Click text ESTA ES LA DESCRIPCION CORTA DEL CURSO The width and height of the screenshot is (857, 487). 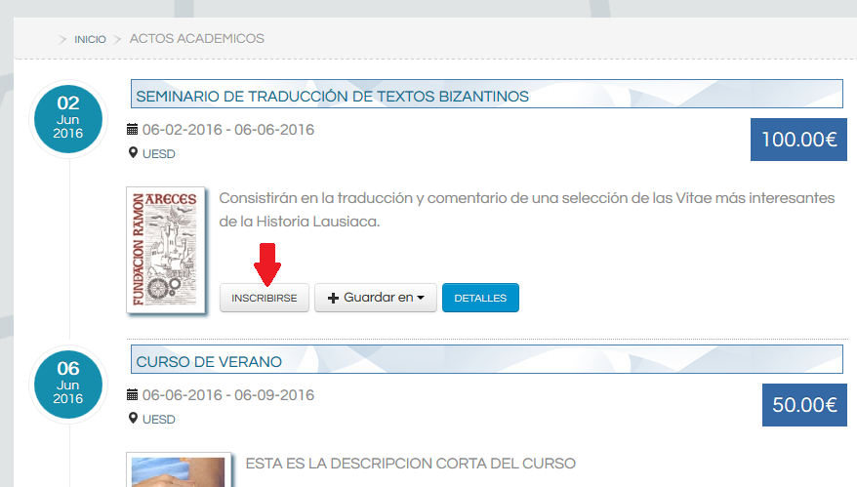[411, 464]
